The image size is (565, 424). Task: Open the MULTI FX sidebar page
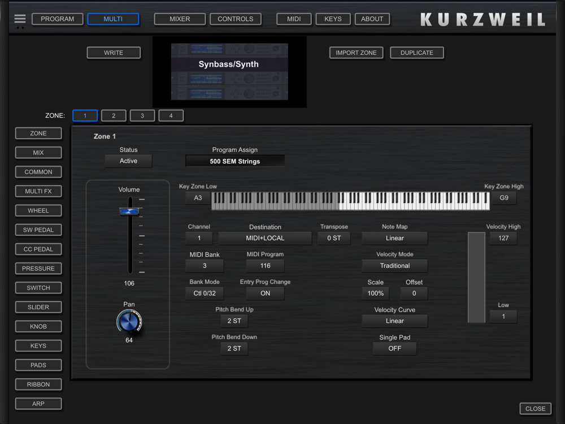coord(38,191)
